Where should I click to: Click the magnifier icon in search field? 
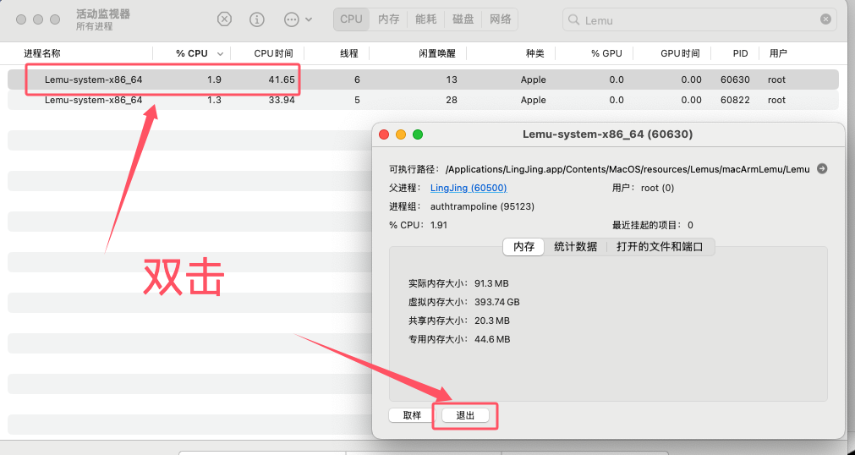pyautogui.click(x=573, y=20)
